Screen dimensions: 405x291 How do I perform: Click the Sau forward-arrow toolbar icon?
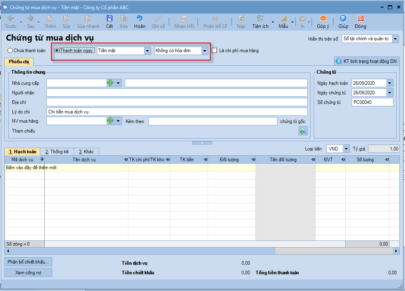[x=30, y=18]
